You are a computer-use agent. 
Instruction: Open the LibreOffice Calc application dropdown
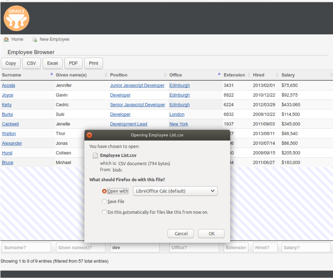(175, 191)
